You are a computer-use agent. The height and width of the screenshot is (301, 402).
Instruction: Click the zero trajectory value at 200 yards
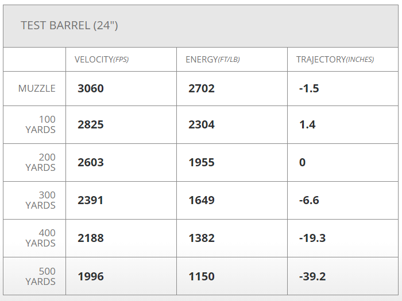click(x=303, y=162)
